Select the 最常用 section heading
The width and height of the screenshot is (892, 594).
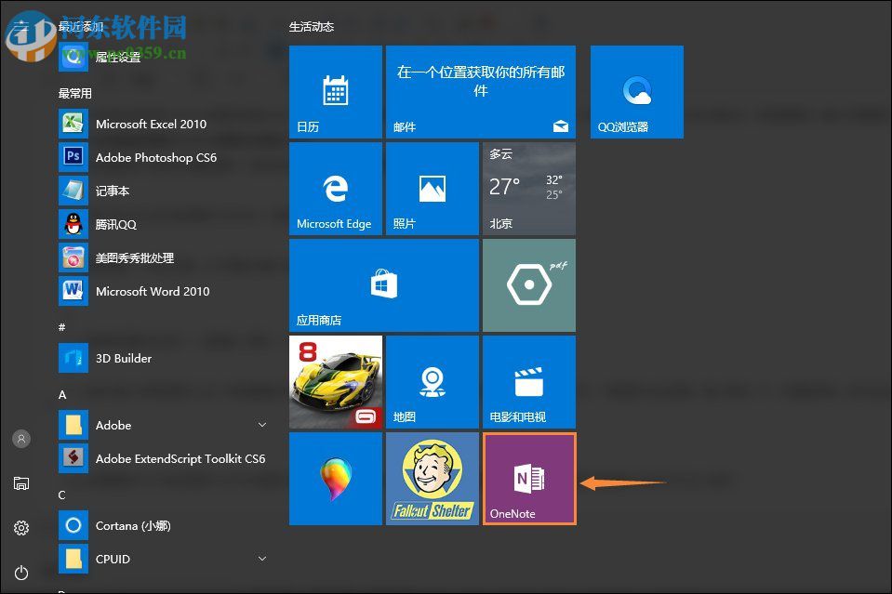pyautogui.click(x=74, y=93)
